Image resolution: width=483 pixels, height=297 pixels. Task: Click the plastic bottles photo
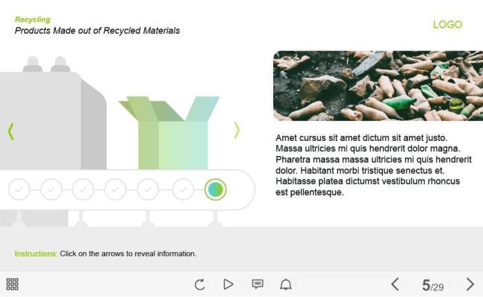(377, 86)
